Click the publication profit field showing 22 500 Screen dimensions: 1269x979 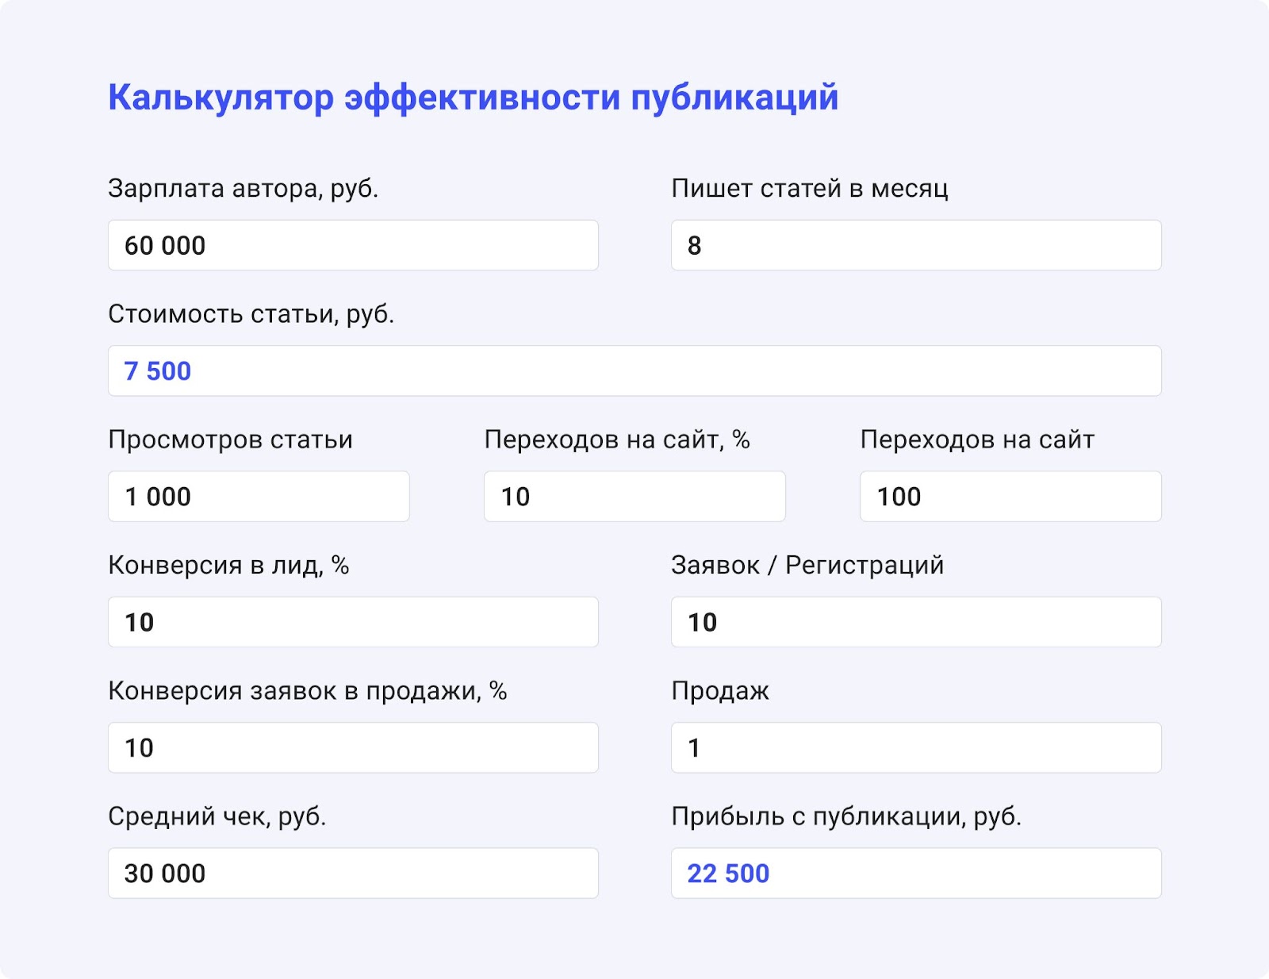pyautogui.click(x=916, y=873)
